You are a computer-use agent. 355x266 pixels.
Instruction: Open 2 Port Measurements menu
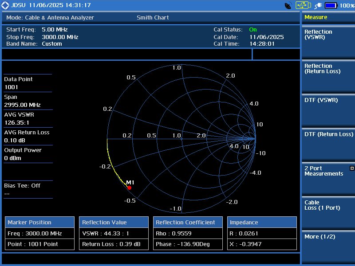(328, 179)
